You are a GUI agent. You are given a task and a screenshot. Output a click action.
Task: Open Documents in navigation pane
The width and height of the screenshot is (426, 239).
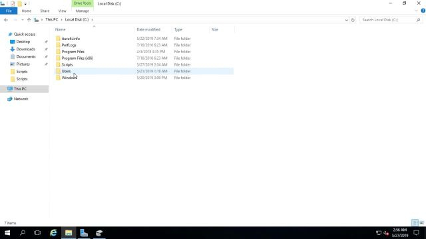pos(26,56)
